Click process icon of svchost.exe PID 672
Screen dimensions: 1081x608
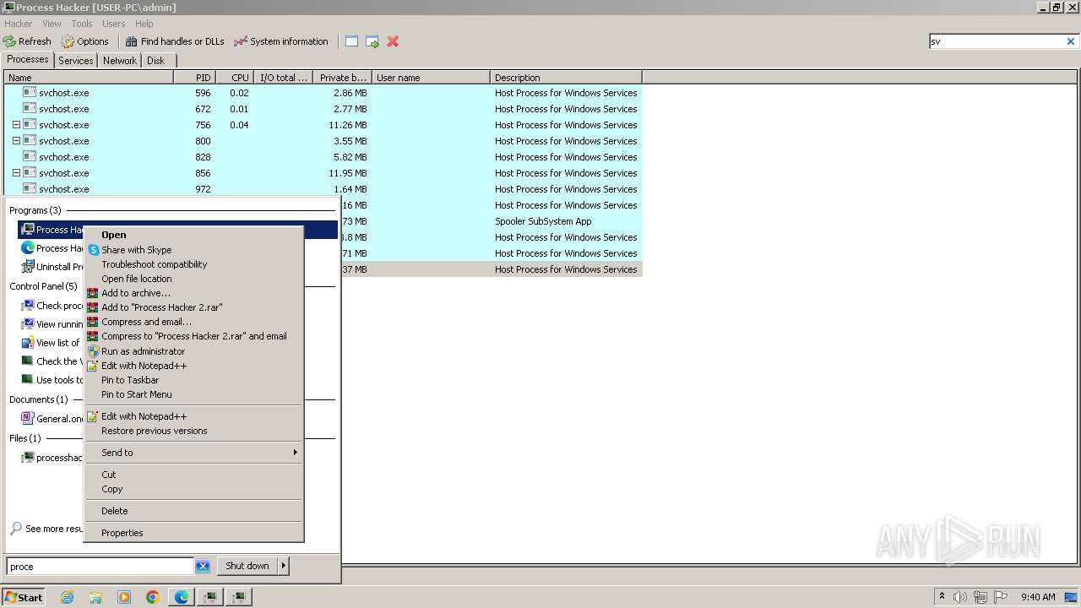click(x=30, y=109)
